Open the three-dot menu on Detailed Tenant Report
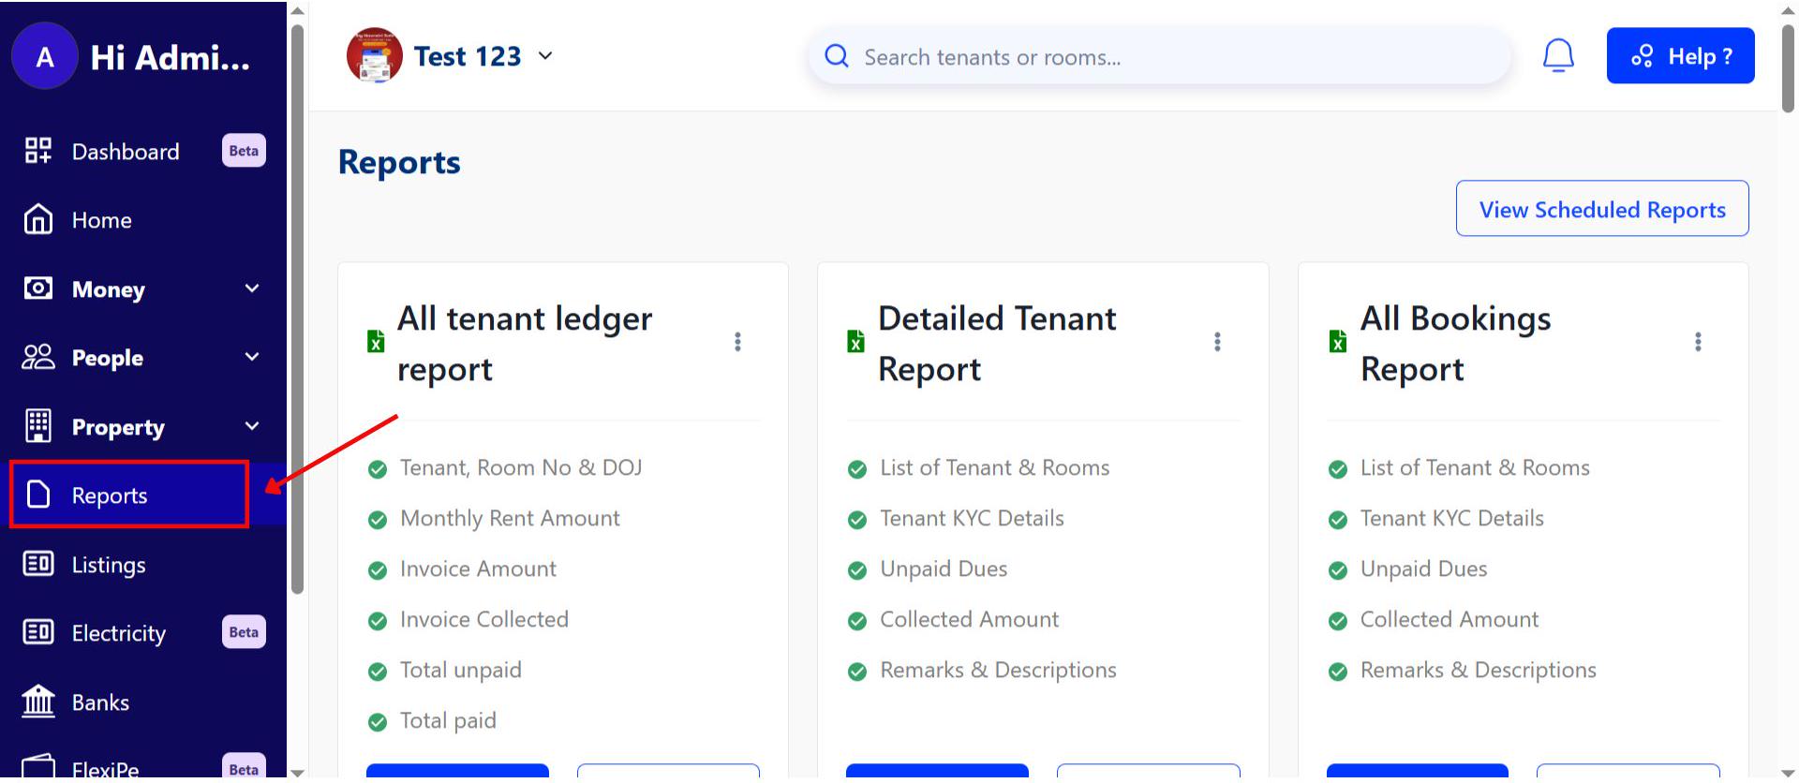The height and width of the screenshot is (783, 1799). [1217, 343]
